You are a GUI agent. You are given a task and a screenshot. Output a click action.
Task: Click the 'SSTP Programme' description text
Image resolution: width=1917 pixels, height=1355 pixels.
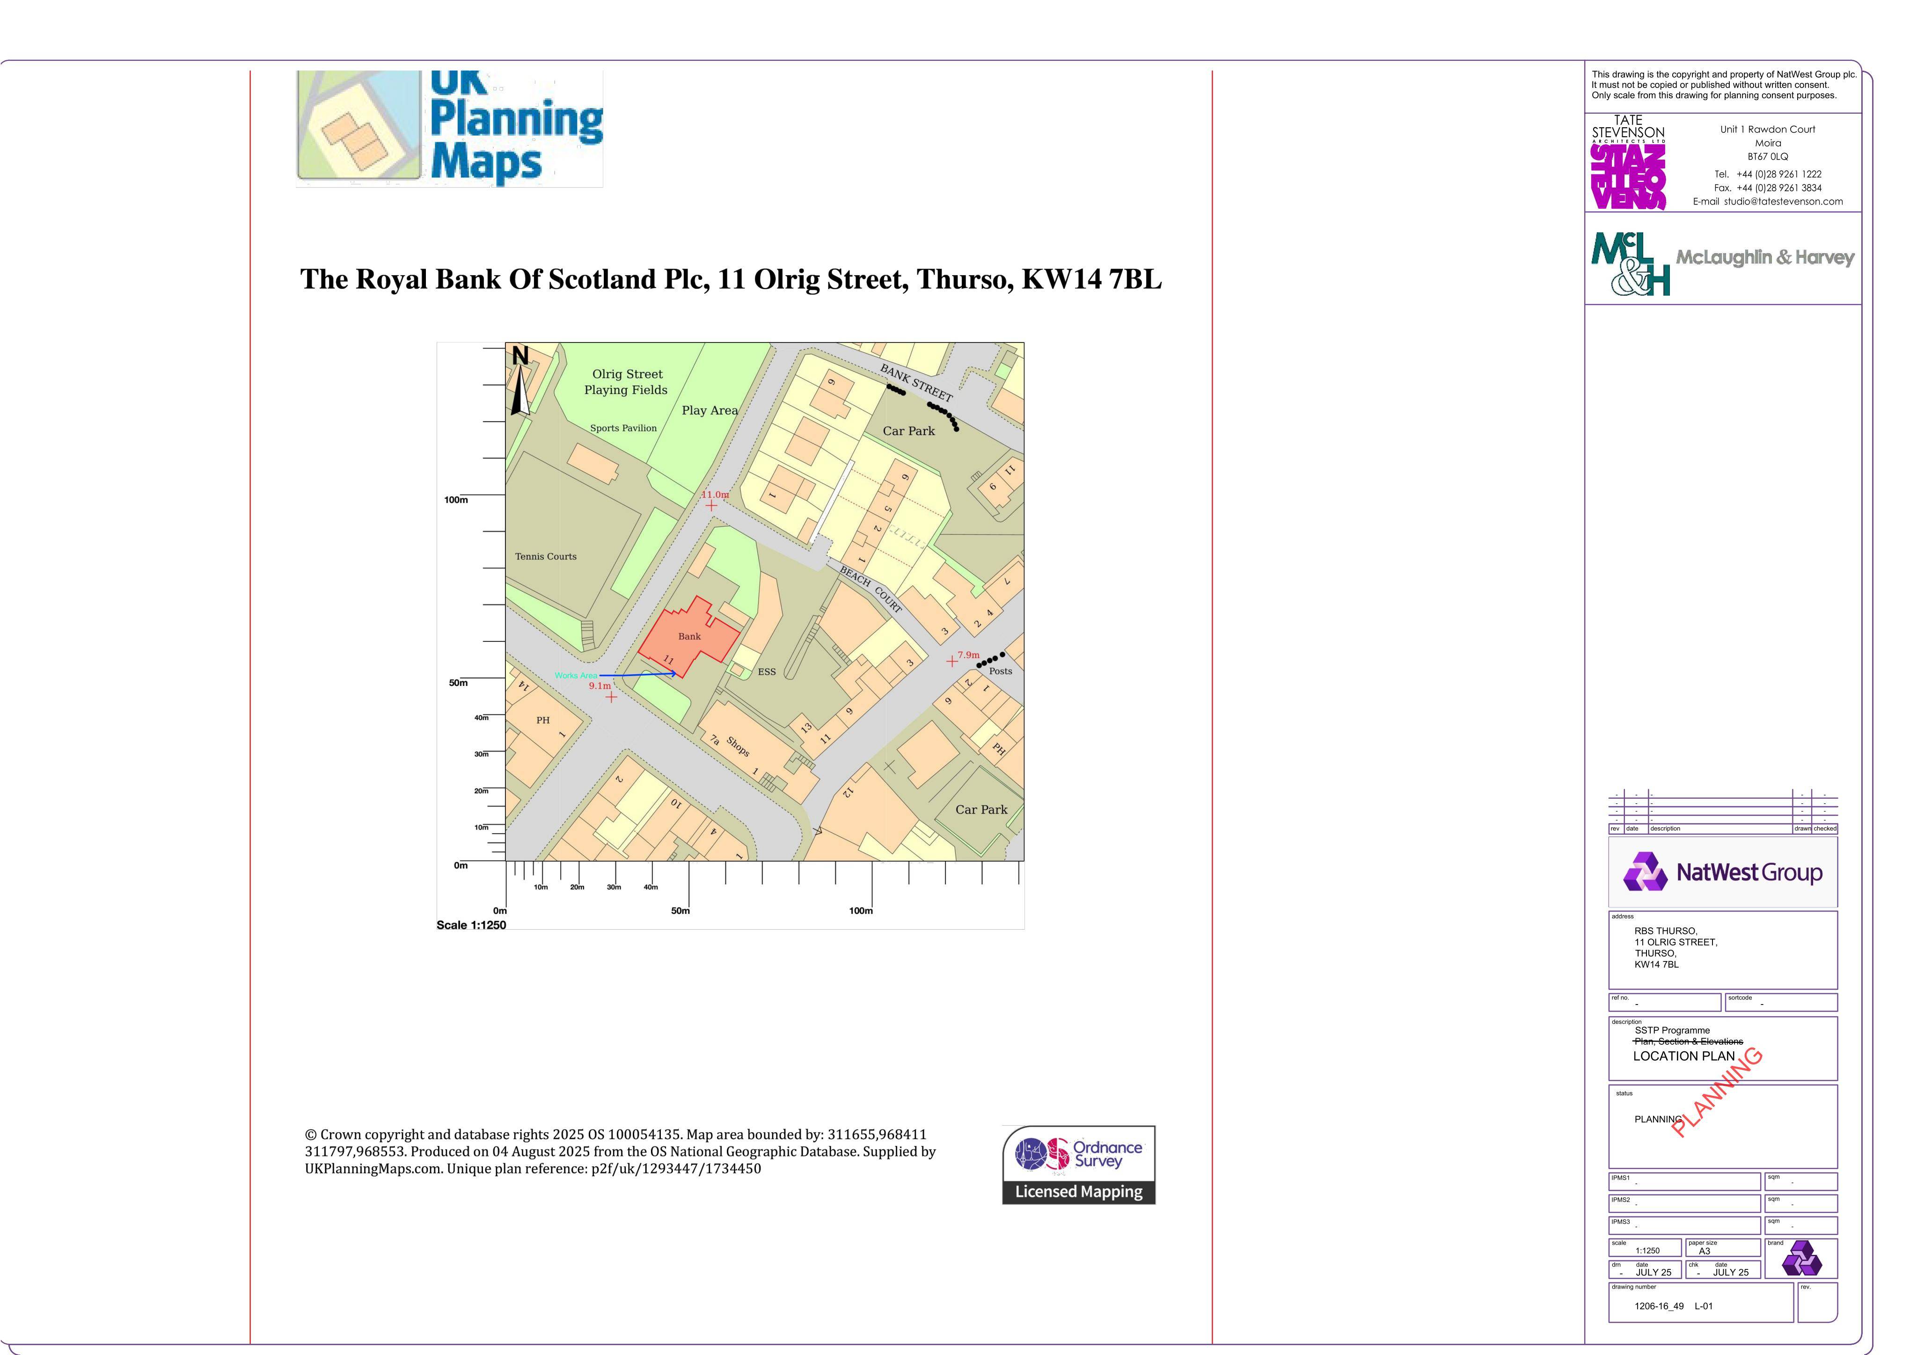[x=1672, y=1030]
